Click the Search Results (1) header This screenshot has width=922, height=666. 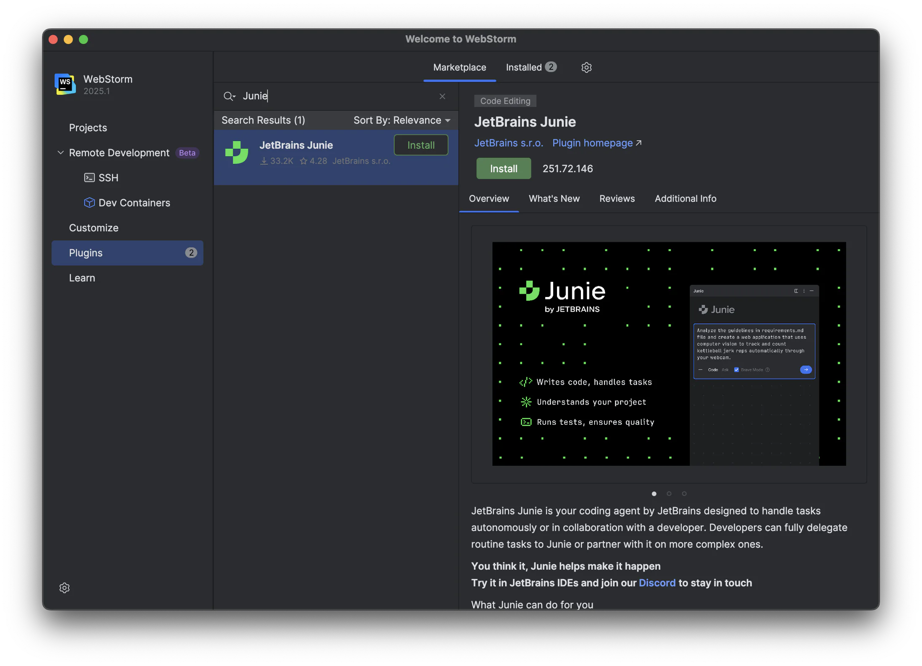coord(263,120)
